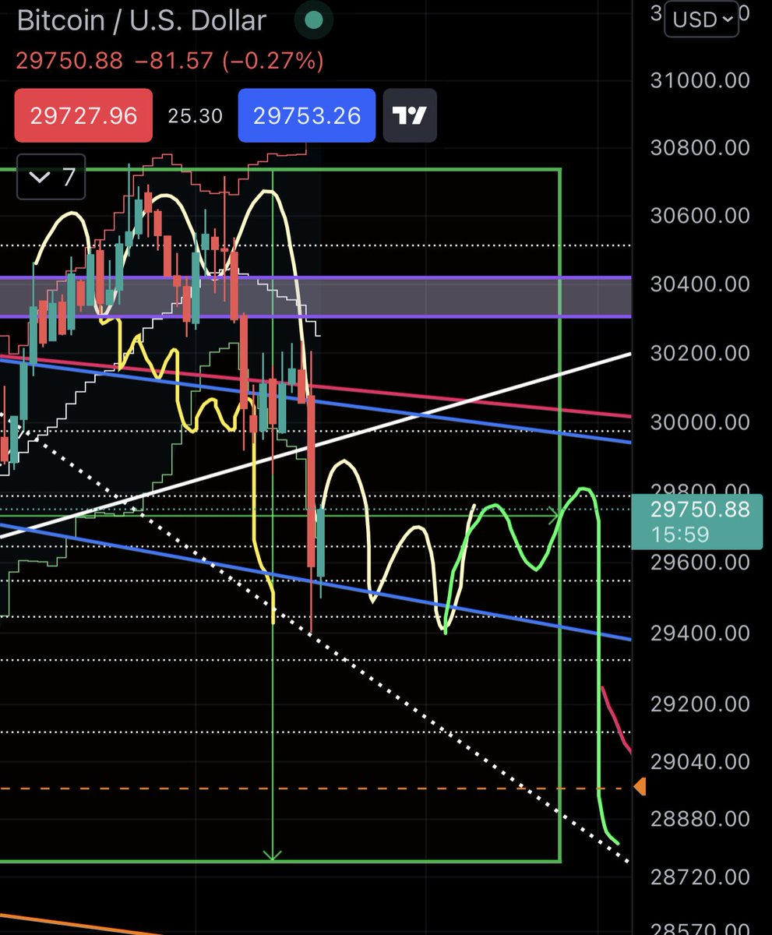Click the 28880.00 price scale label
Image resolution: width=772 pixels, height=935 pixels.
[x=699, y=818]
